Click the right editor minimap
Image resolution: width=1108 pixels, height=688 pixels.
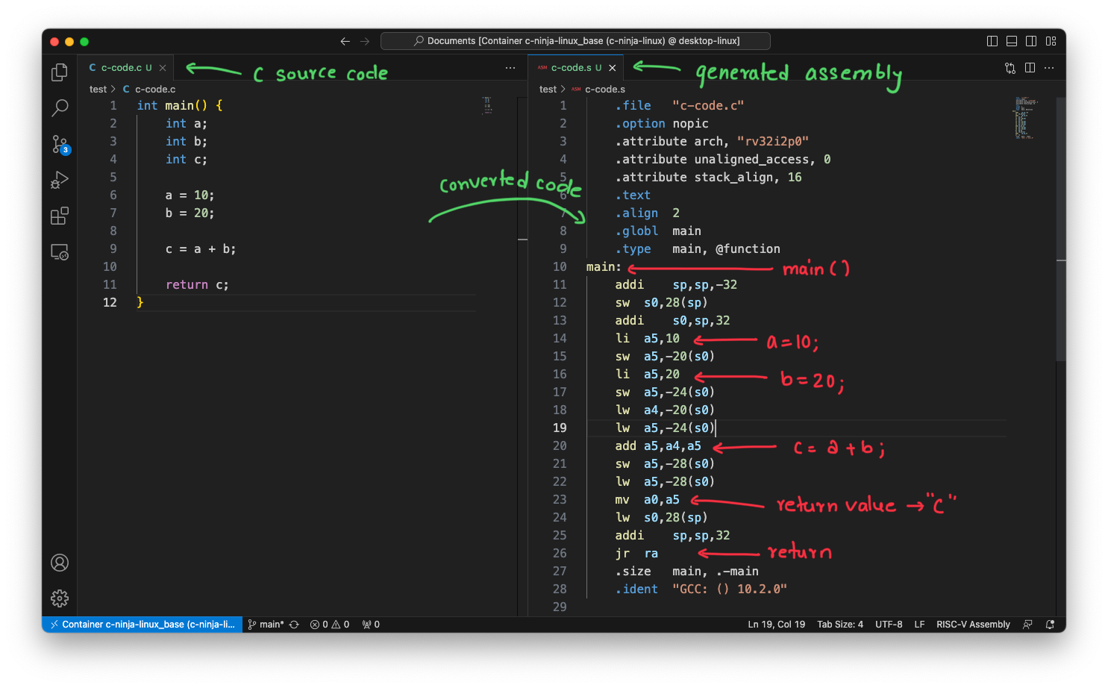(x=1027, y=118)
